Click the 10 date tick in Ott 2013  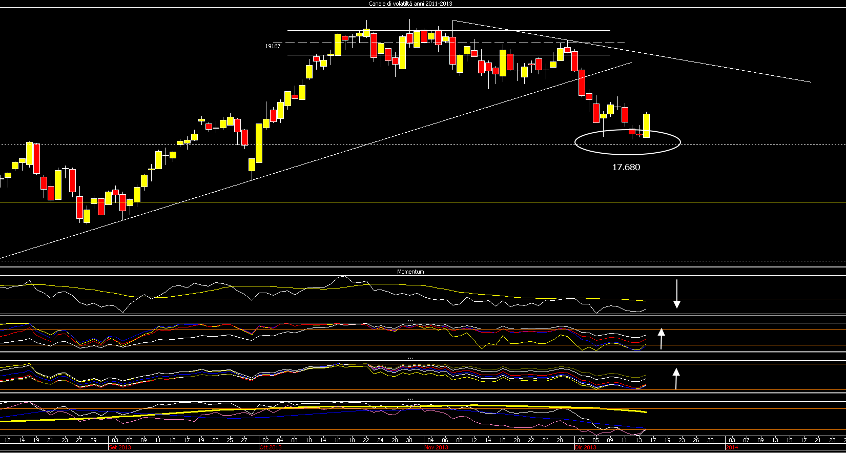[x=308, y=440]
